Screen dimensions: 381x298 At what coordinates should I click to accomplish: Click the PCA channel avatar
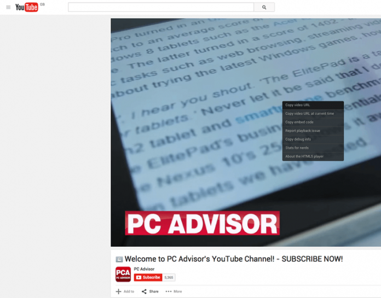pyautogui.click(x=123, y=274)
